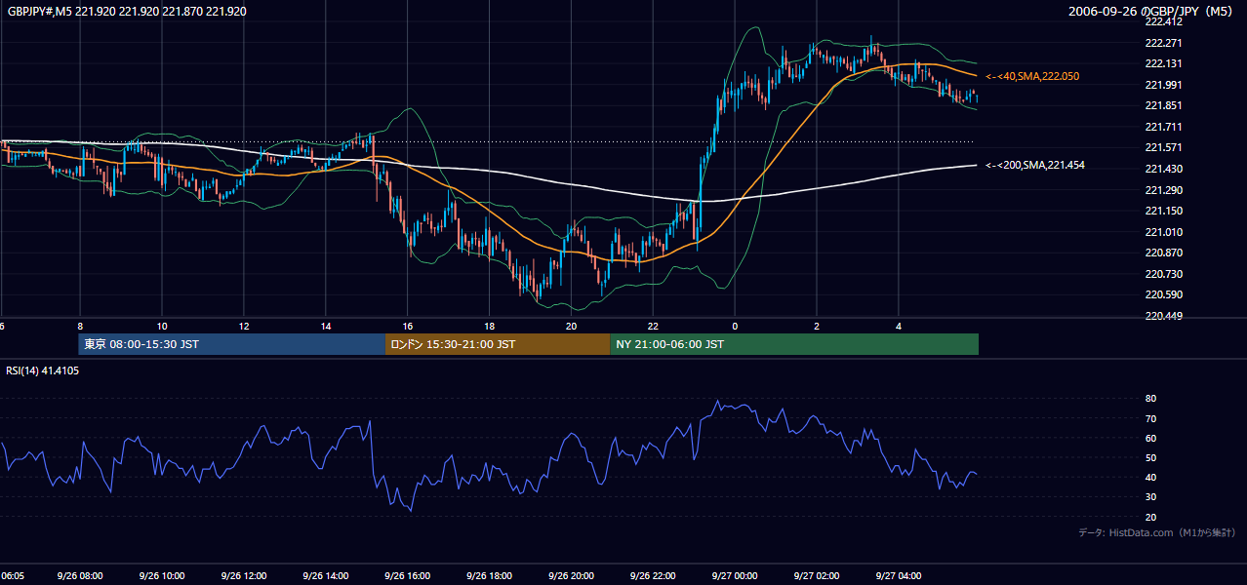This screenshot has height=585, width=1247.
Task: Click price axis value 222.412
Action: (x=1164, y=21)
